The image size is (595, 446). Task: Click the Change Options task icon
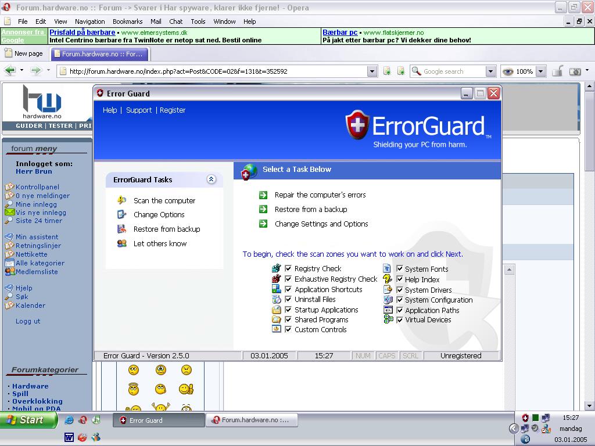click(121, 214)
